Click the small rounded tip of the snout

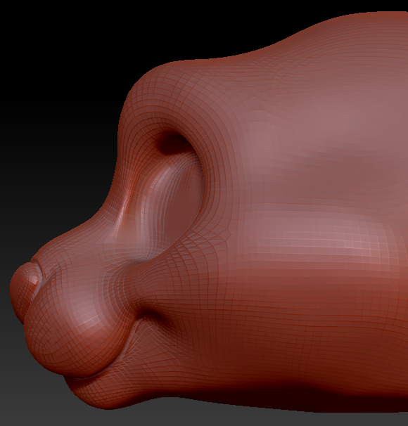[24, 292]
